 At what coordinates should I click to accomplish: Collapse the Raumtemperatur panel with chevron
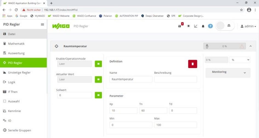[x=251, y=46]
